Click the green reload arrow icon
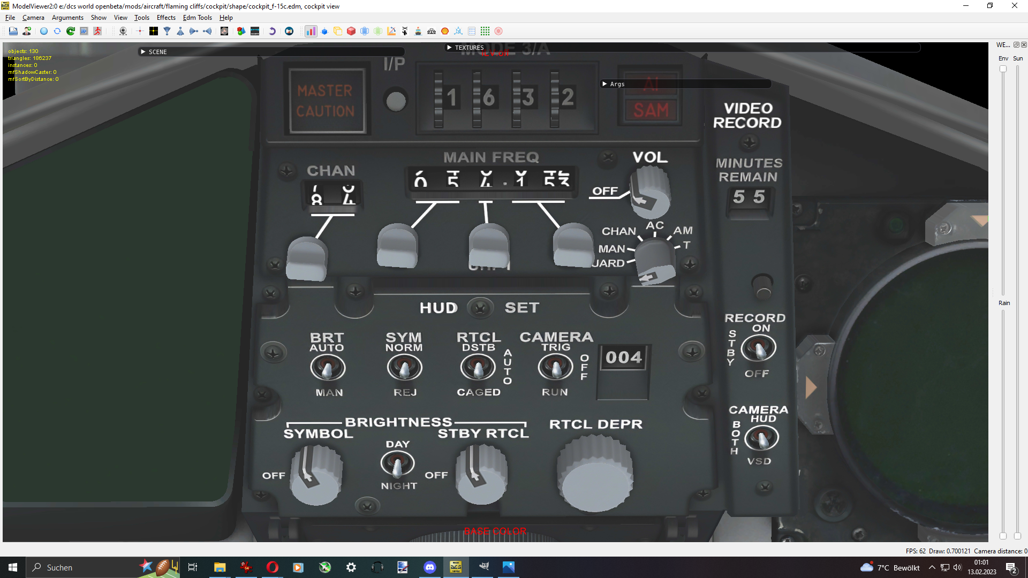 (71, 31)
